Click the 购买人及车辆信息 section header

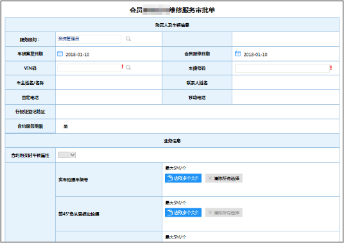tap(172, 25)
